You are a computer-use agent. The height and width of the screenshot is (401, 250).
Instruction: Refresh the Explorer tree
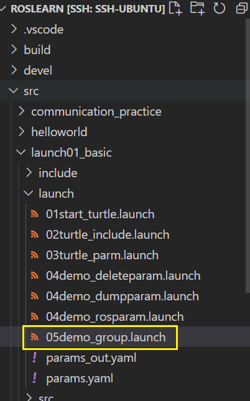point(220,8)
